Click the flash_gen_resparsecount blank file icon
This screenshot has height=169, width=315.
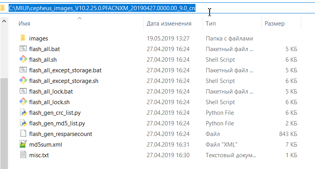tap(23, 134)
